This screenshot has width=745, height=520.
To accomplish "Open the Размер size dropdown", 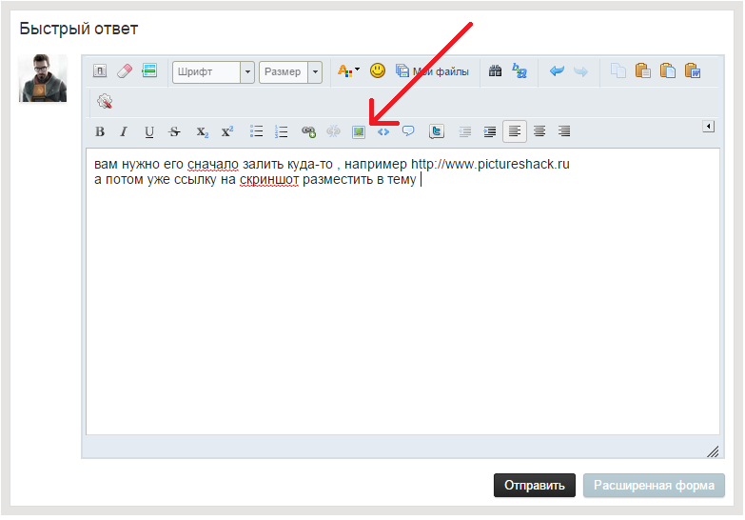I will click(291, 71).
